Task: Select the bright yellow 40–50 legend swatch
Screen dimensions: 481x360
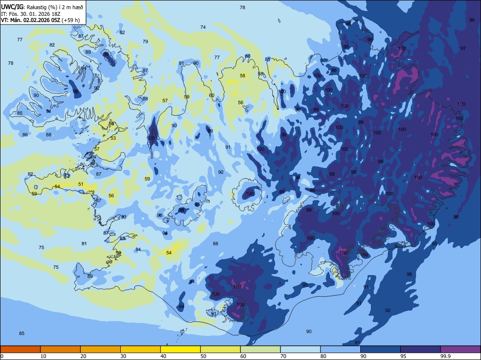Action: pos(180,349)
